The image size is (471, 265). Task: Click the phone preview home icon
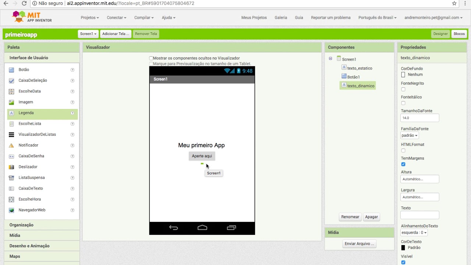(x=202, y=228)
